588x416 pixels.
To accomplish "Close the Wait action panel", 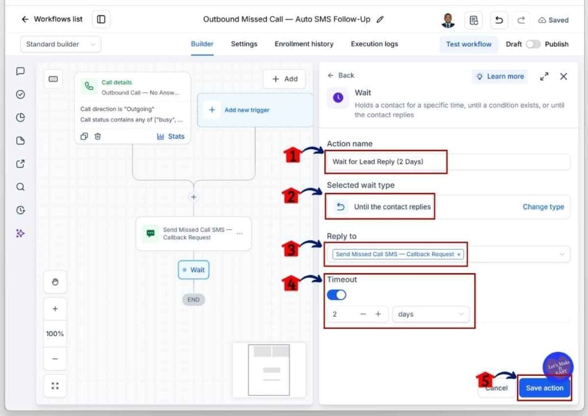I will coord(563,76).
